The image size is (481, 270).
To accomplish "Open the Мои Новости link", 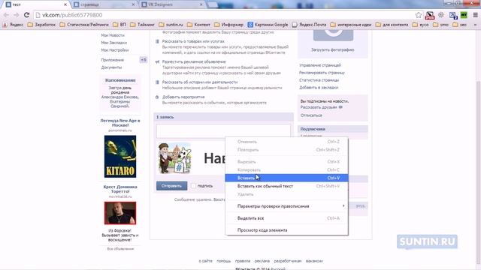I will tap(113, 35).
